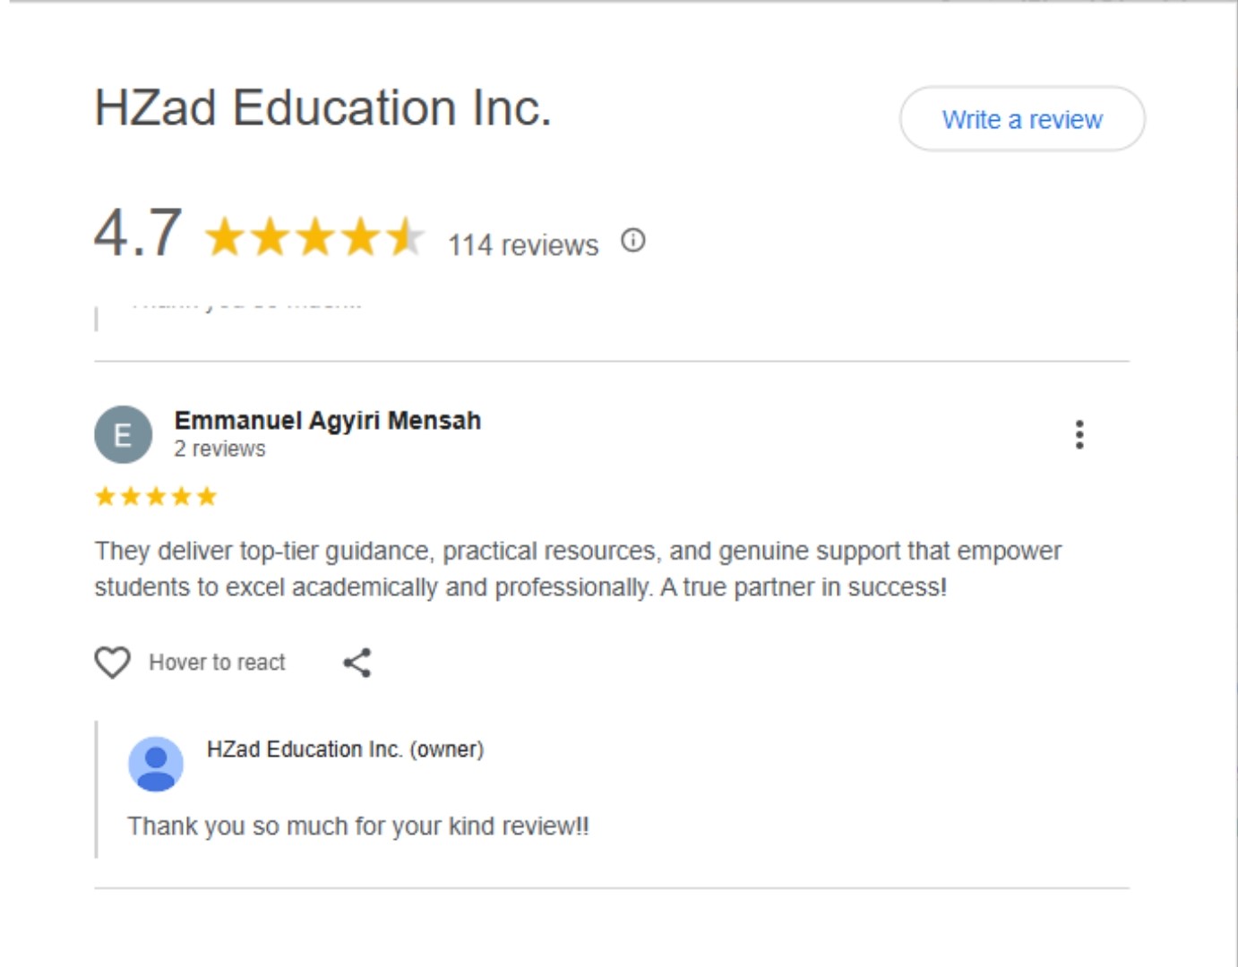Click the owner's thank-you reply text
The image size is (1238, 967).
click(x=358, y=826)
